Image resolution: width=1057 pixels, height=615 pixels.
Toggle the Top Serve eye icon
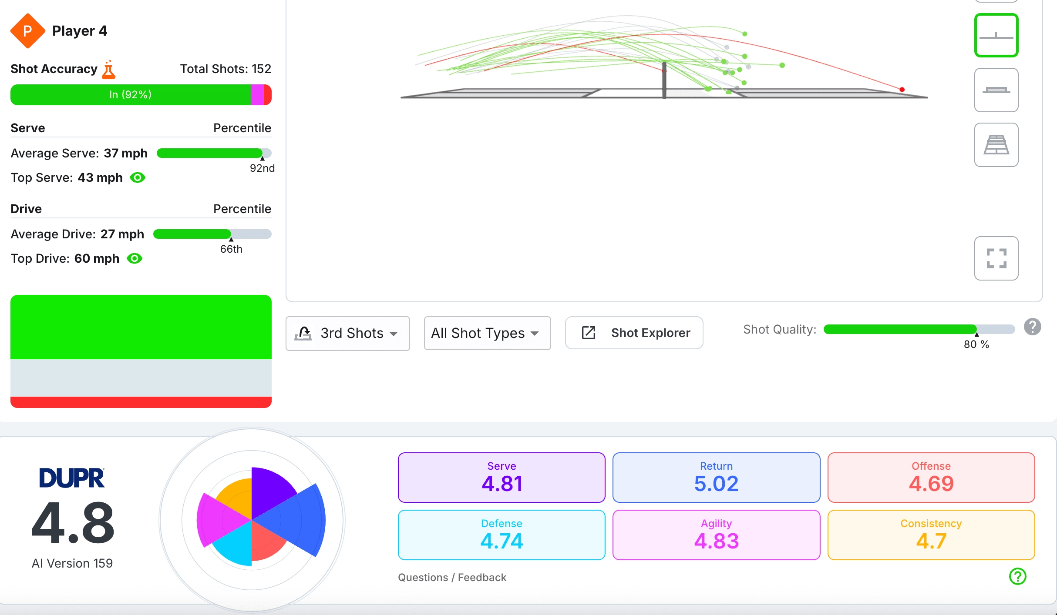click(x=138, y=177)
